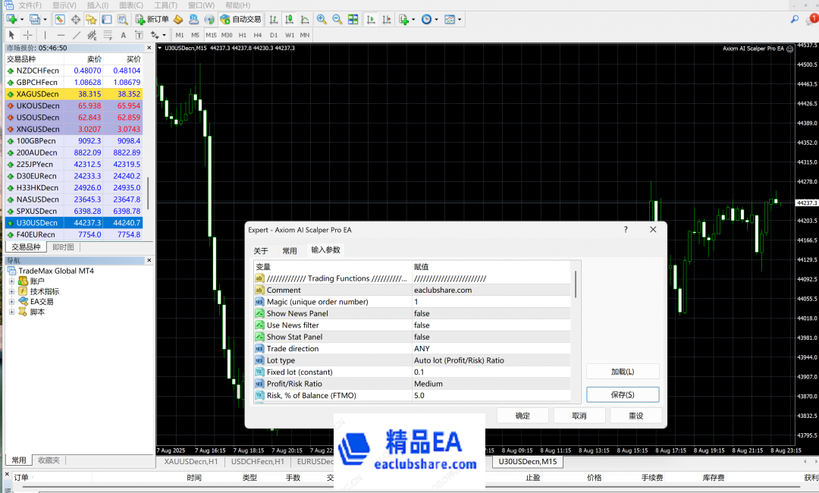Select the arrow cursor tool
819x493 pixels.
pyautogui.click(x=12, y=35)
